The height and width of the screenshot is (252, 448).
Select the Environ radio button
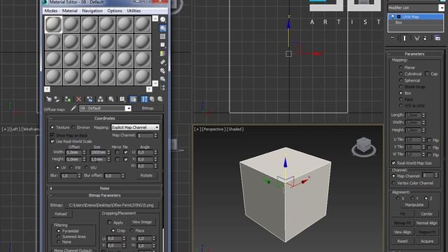click(x=73, y=127)
